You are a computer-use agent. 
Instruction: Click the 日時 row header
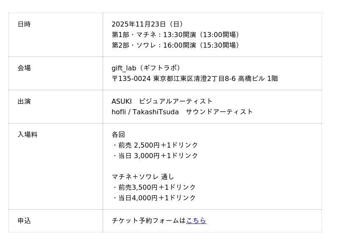coord(24,24)
